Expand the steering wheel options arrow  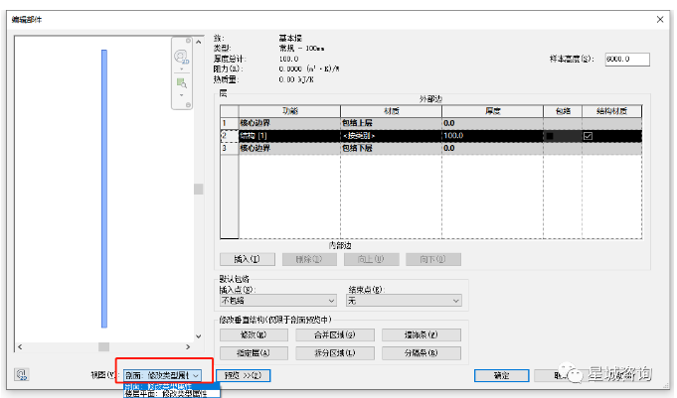[x=181, y=69]
